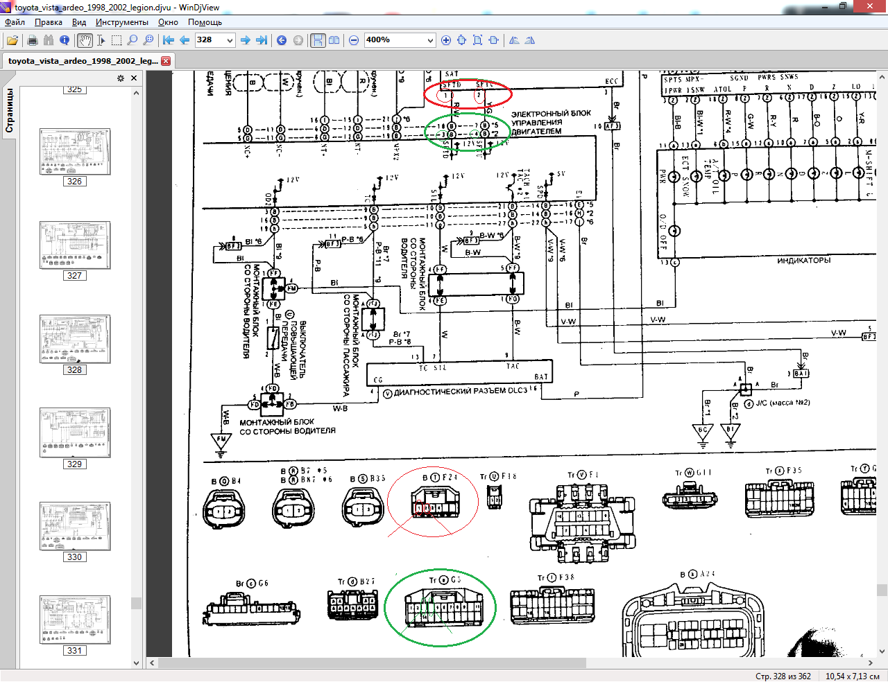Open the Файл menu
888x682 pixels.
coord(15,22)
